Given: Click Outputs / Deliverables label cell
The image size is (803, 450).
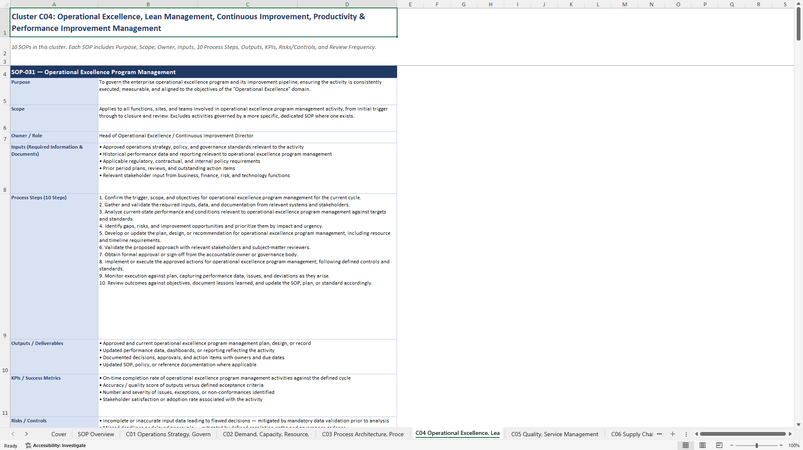Looking at the screenshot, I should pos(54,357).
